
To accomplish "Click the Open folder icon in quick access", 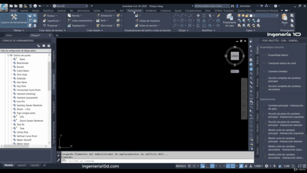I will [16, 6].
